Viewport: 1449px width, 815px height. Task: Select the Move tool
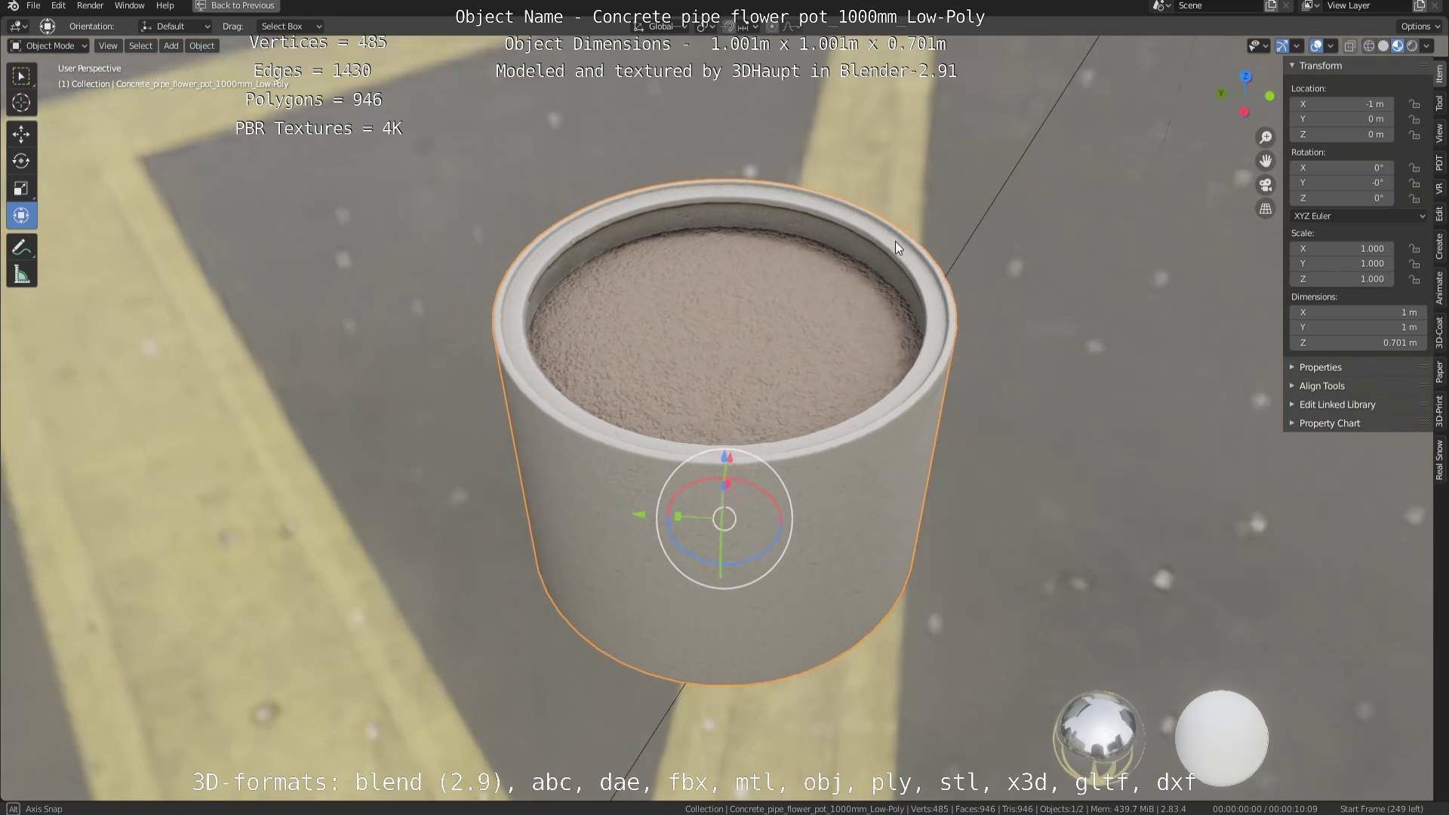coord(21,134)
